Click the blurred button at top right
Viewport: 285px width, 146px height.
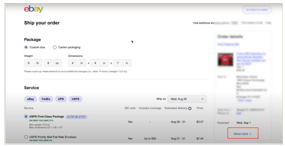click(257, 10)
